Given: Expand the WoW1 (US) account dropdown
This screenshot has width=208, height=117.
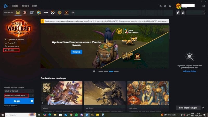Looking at the screenshot, I should point(32,95).
